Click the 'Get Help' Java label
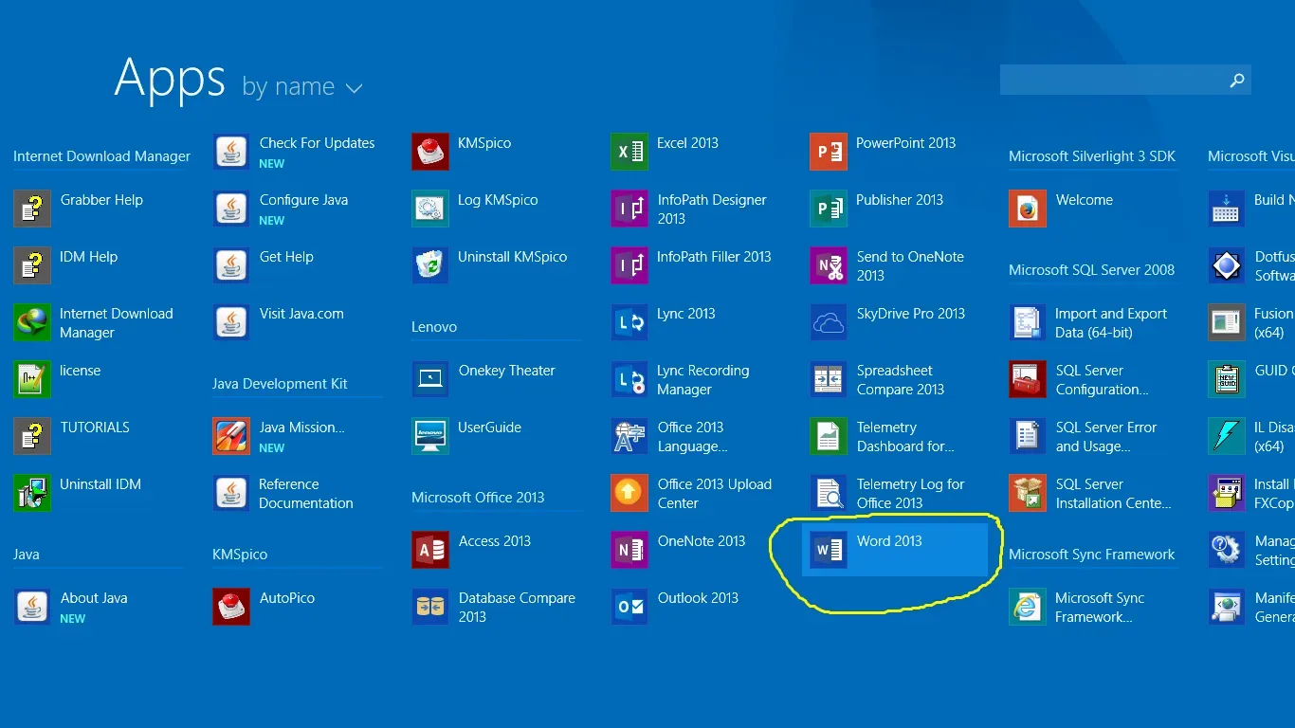 (286, 257)
